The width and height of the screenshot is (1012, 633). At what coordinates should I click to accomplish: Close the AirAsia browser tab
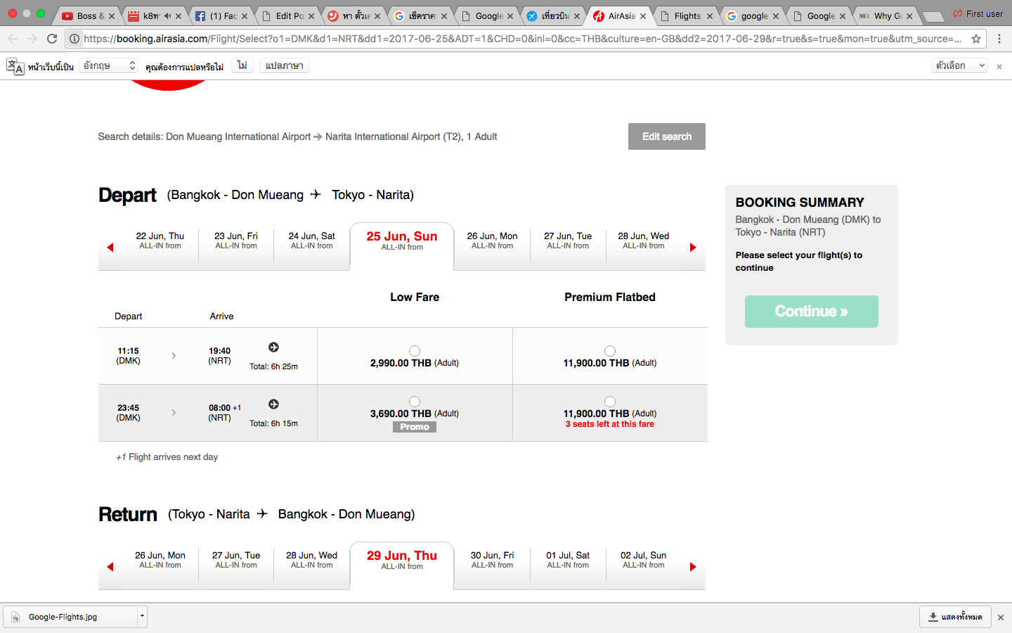pos(643,15)
